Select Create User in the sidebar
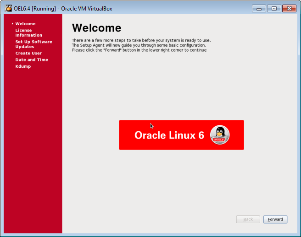 (x=28, y=53)
